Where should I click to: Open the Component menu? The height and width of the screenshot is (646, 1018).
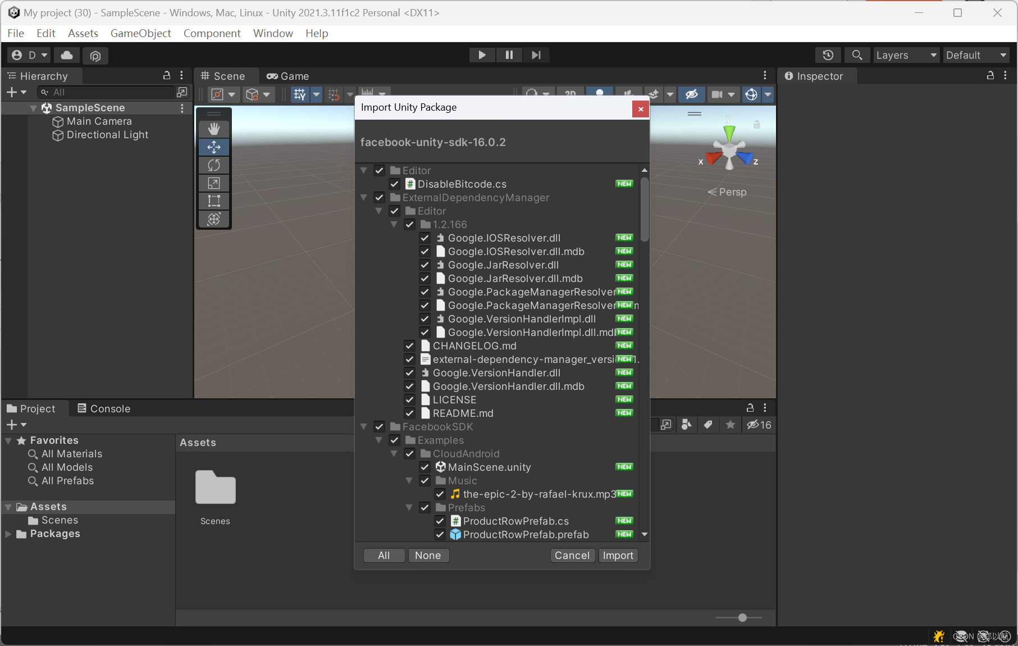tap(212, 33)
